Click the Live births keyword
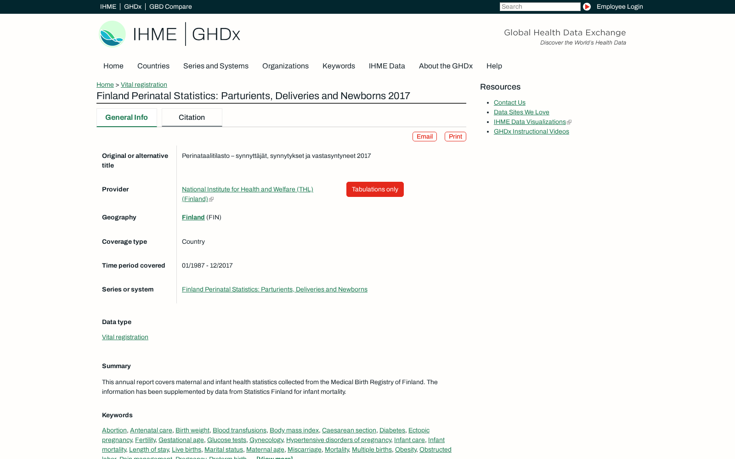 [187, 450]
